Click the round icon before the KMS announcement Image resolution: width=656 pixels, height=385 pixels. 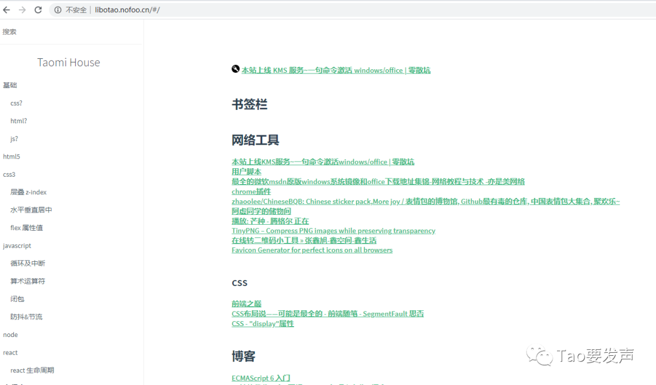click(236, 69)
